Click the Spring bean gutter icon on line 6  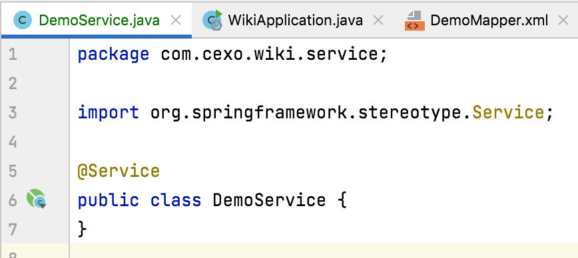36,199
